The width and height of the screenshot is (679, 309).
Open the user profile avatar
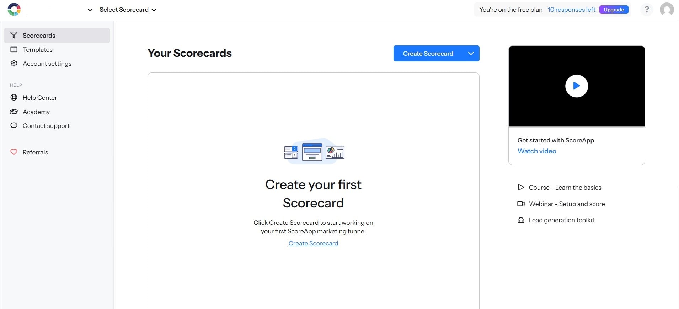(x=667, y=10)
